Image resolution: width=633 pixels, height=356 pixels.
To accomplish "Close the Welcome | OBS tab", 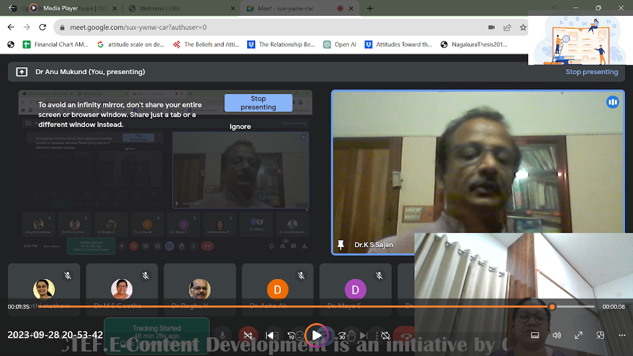I will 233,8.
